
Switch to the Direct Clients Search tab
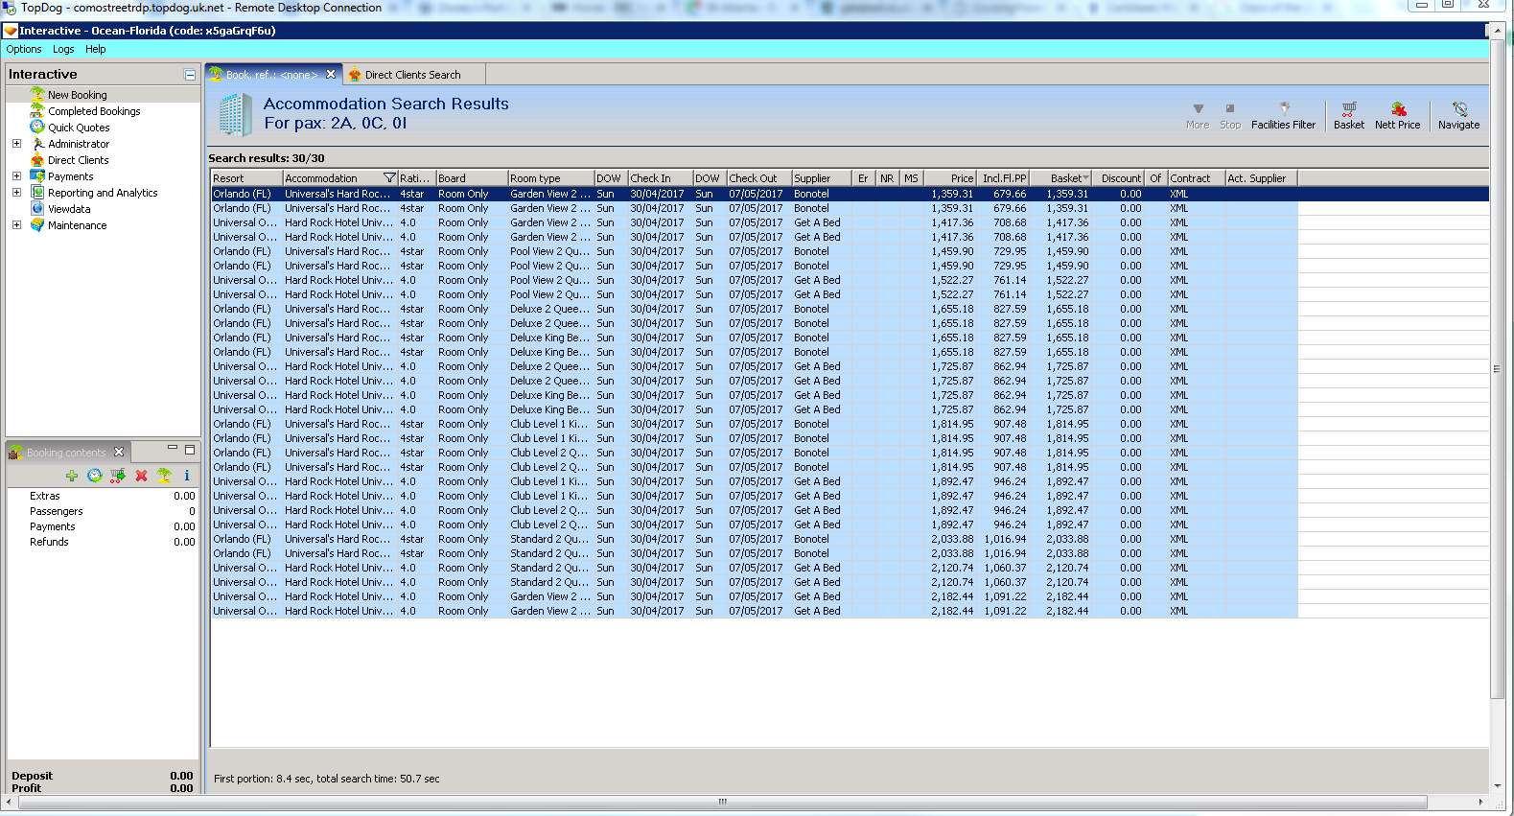point(412,75)
